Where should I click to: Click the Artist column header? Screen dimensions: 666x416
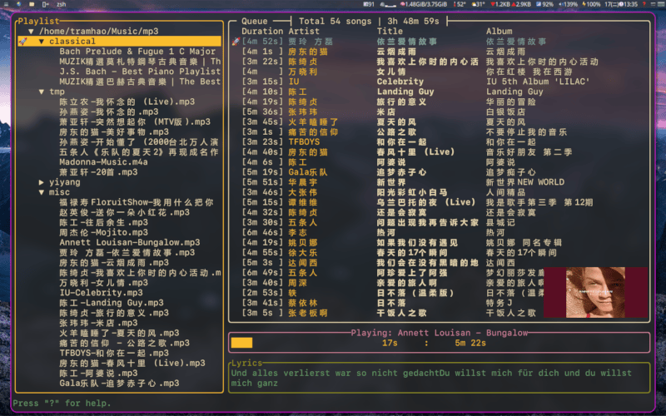[x=304, y=31]
